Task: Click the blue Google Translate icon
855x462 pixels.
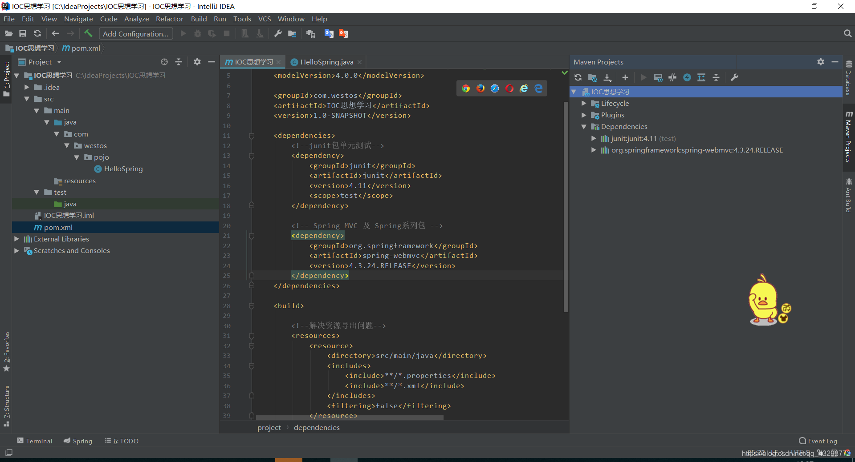Action: 329,34
